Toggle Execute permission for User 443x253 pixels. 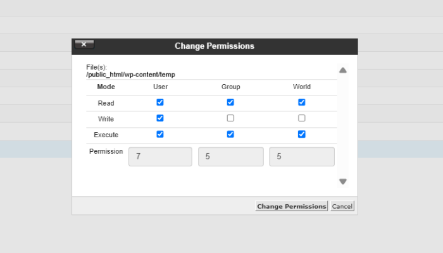click(x=160, y=134)
